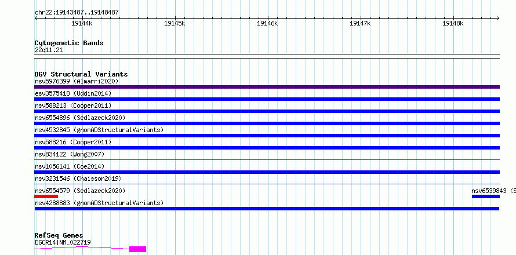Click the 19148k ruler tick label

[x=453, y=23]
